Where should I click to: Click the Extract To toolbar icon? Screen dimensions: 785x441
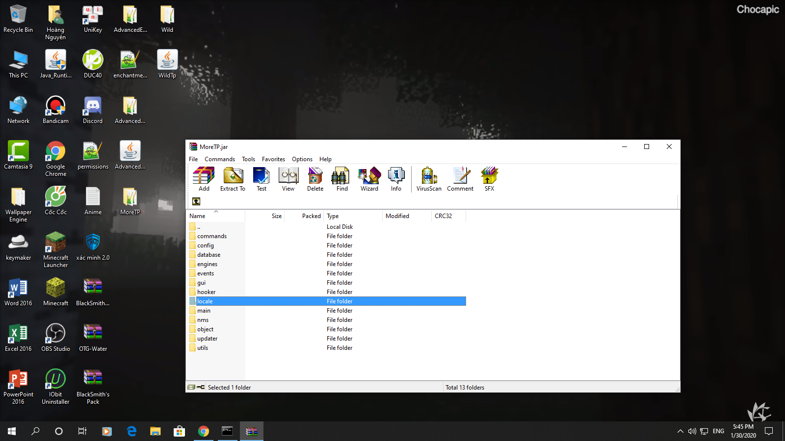tap(233, 179)
